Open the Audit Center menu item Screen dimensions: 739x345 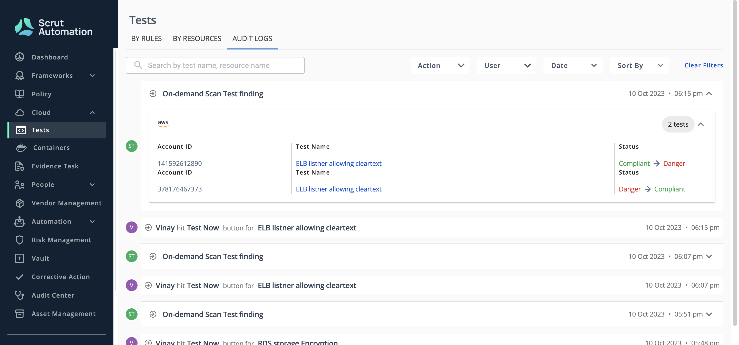pyautogui.click(x=53, y=295)
